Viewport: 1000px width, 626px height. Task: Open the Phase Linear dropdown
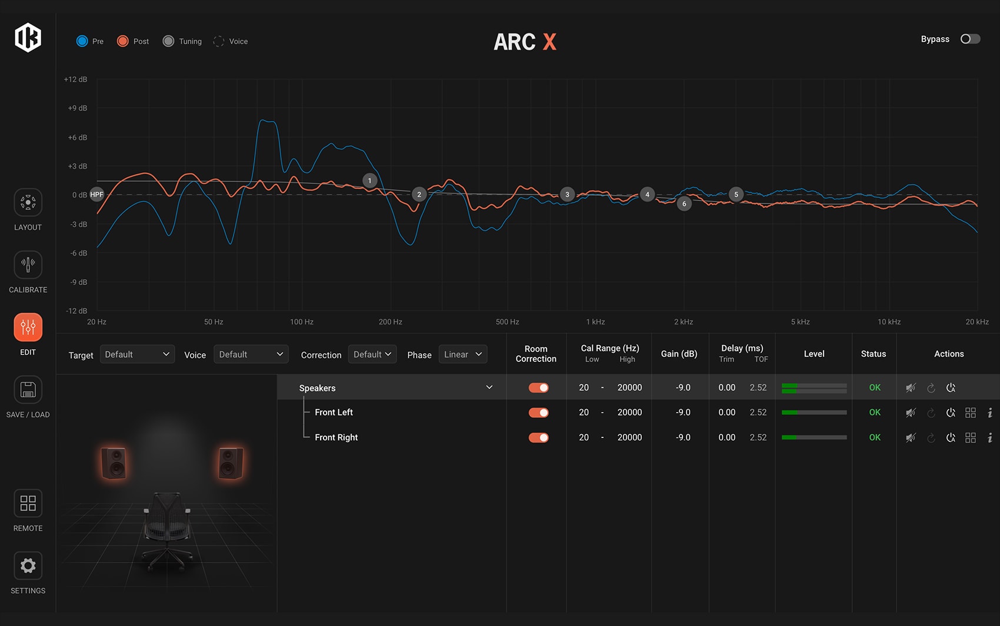(x=462, y=354)
